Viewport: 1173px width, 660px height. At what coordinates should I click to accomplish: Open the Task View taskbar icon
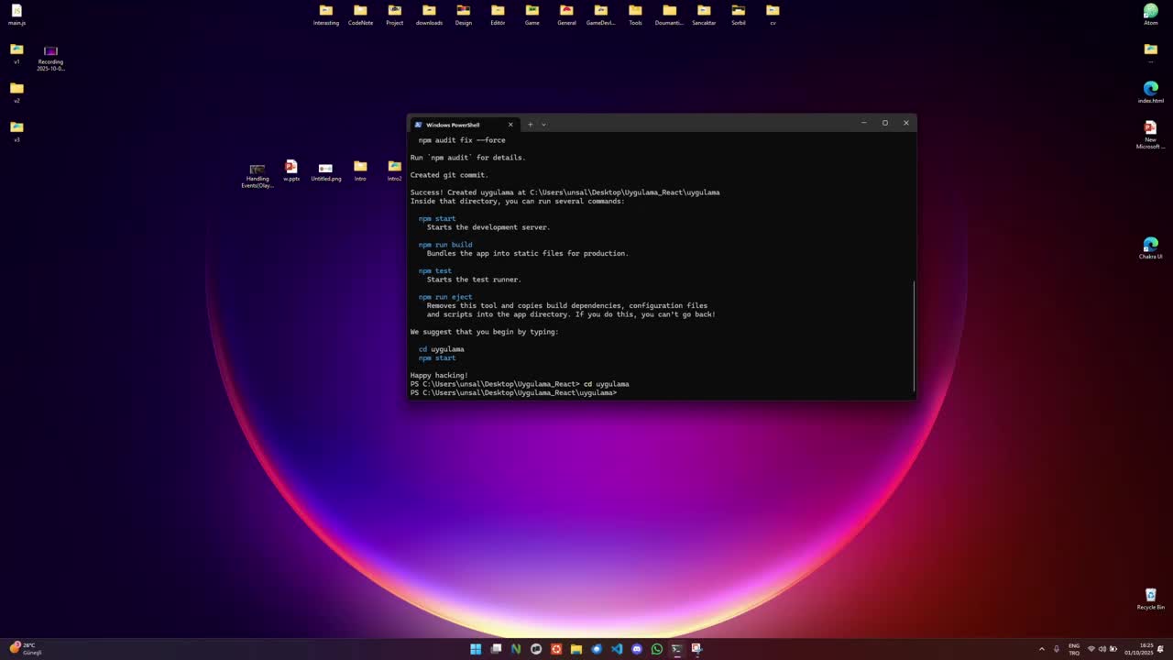coord(496,649)
